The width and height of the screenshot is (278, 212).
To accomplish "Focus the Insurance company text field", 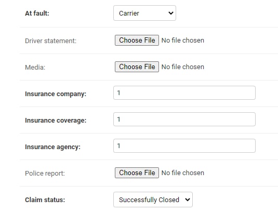I will click(x=184, y=93).
